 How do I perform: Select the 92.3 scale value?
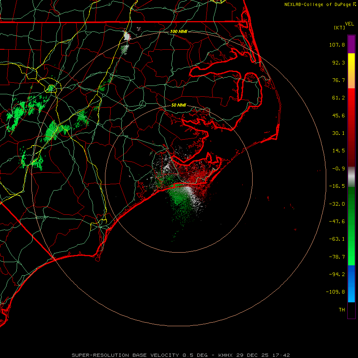tap(339, 62)
